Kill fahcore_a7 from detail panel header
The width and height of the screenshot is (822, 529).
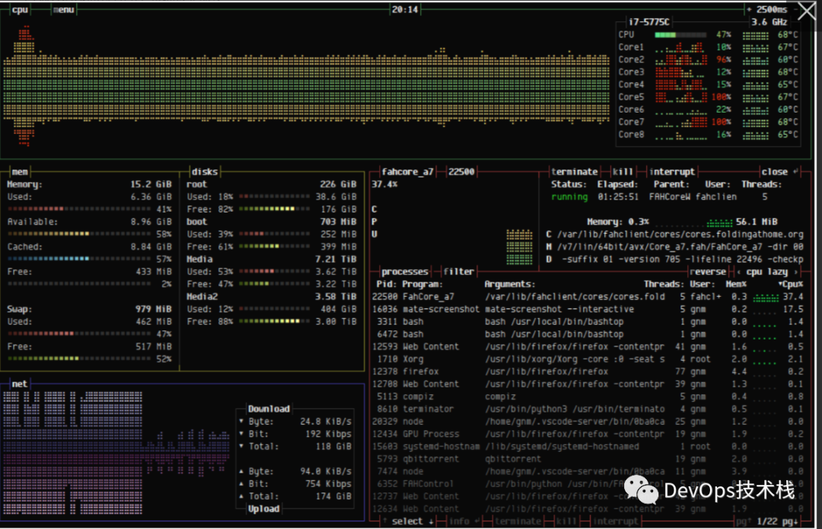click(623, 171)
